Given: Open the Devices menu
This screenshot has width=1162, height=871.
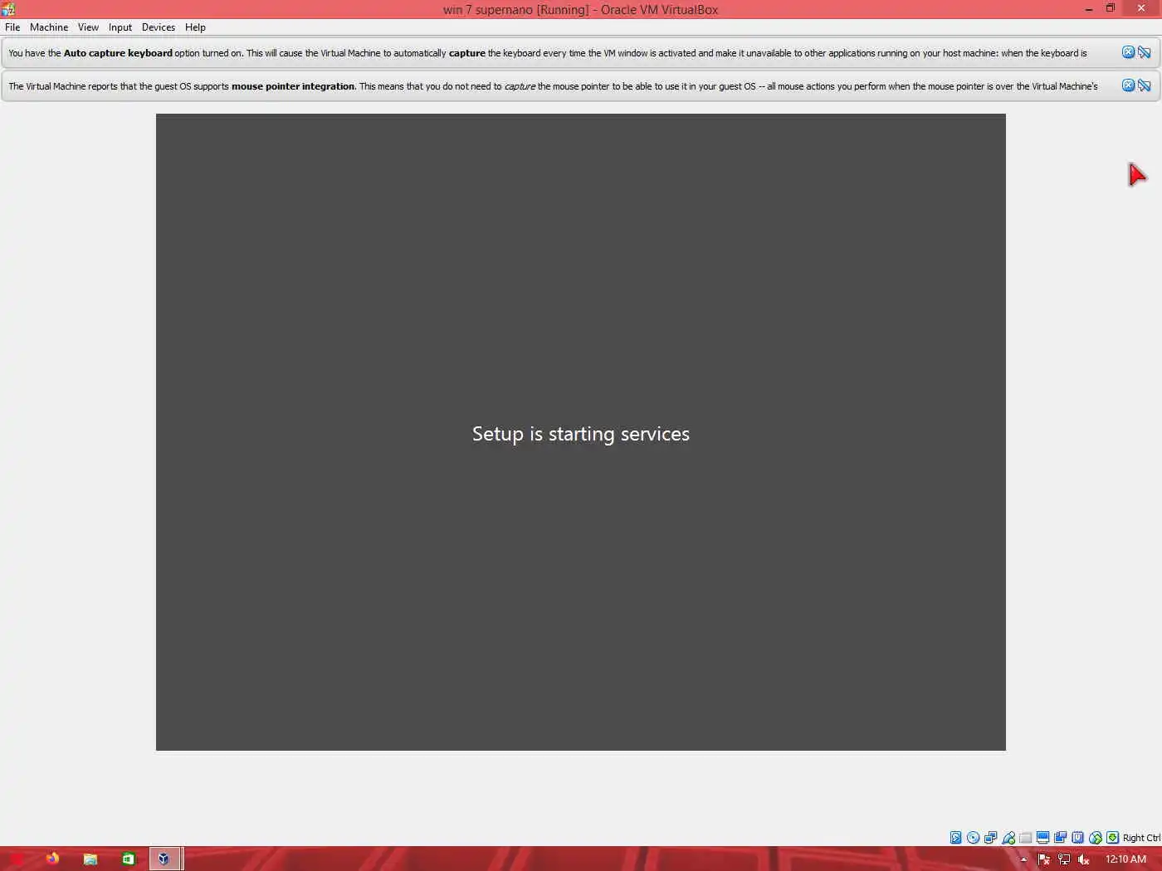Looking at the screenshot, I should tap(159, 27).
